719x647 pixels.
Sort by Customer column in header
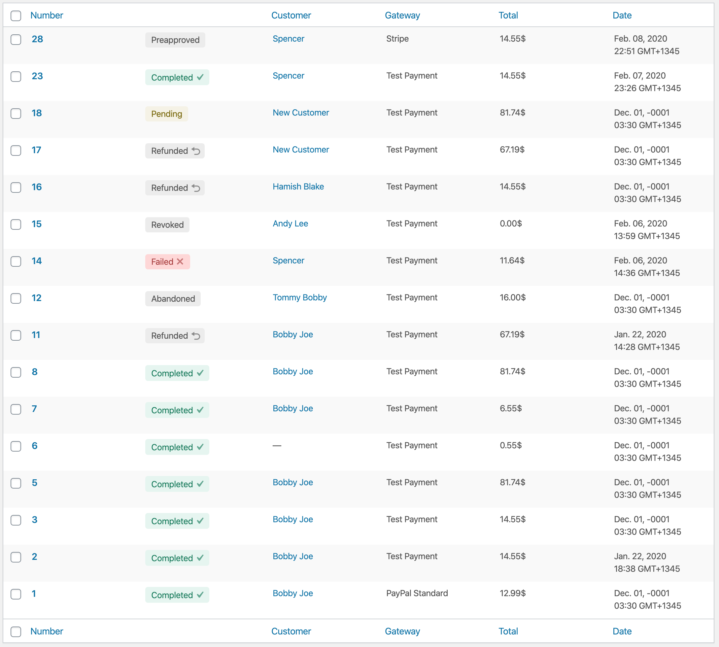291,15
